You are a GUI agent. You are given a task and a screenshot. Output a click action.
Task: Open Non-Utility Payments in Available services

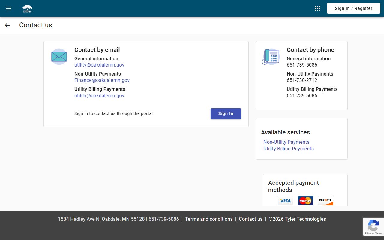coord(286,142)
